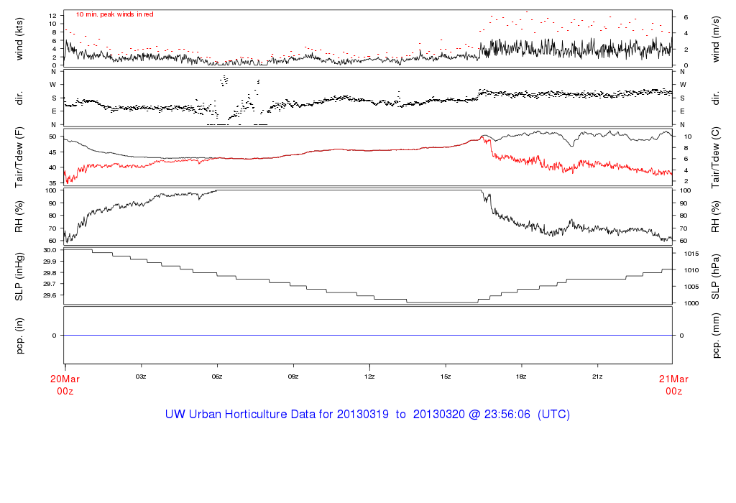Click the '09z' time axis tick label
This screenshot has height=503, width=736.
(x=293, y=377)
